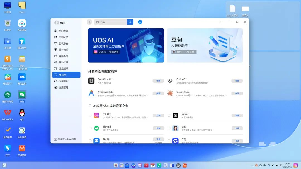Click the 政小助 app icon

pos(96,141)
